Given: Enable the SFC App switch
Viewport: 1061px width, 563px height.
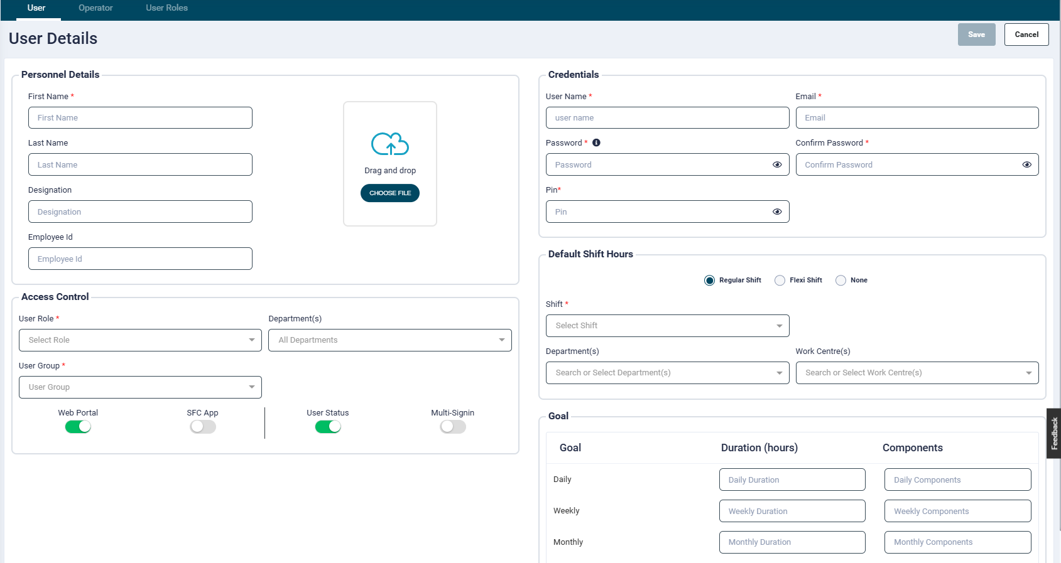Looking at the screenshot, I should click(x=203, y=427).
